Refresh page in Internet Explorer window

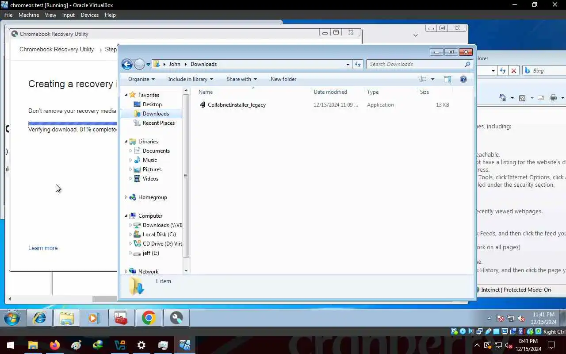[x=503, y=71]
